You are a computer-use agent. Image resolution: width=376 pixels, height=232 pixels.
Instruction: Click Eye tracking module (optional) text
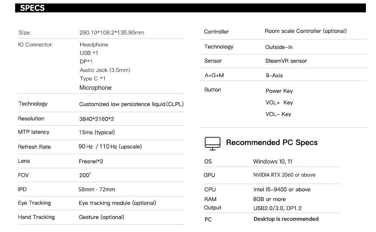pyautogui.click(x=117, y=203)
